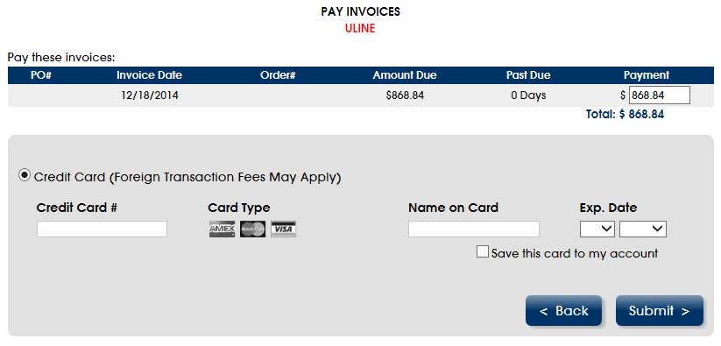Click the Amount Due column header
The height and width of the screenshot is (346, 721).
coord(405,75)
